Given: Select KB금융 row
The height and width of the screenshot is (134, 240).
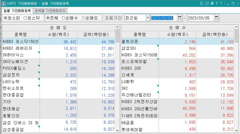Looking at the screenshot, I should point(177,123).
